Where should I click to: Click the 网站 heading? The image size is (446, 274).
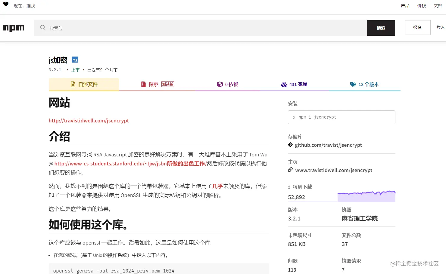point(59,103)
